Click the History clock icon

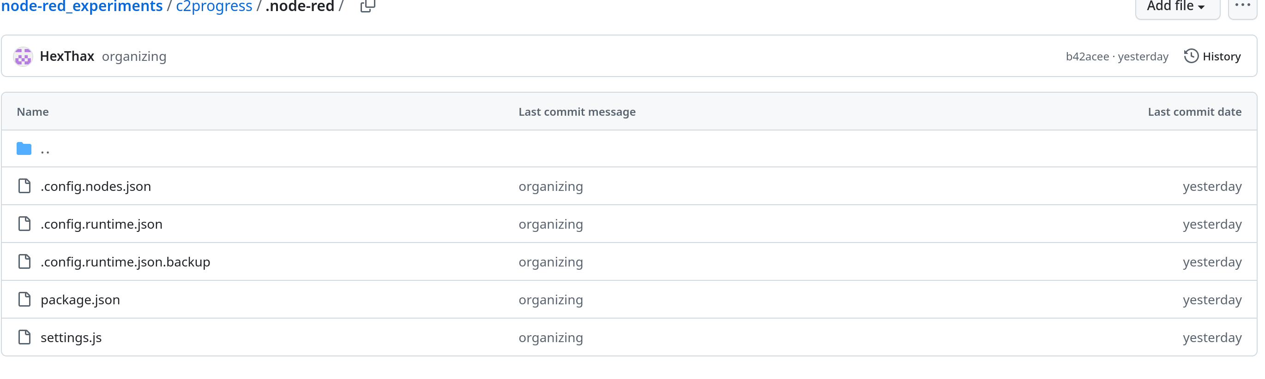(x=1190, y=56)
